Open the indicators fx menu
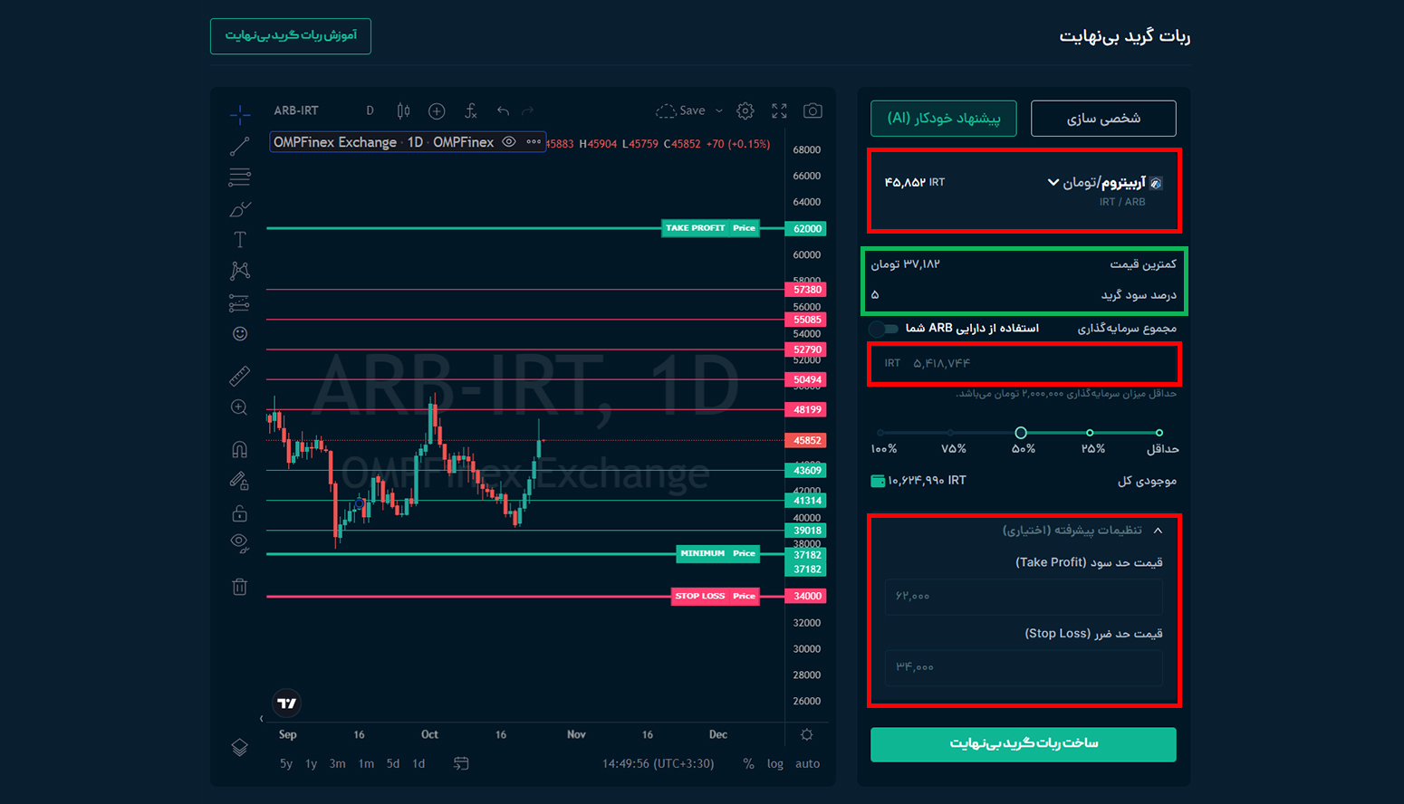The height and width of the screenshot is (804, 1404). (470, 110)
